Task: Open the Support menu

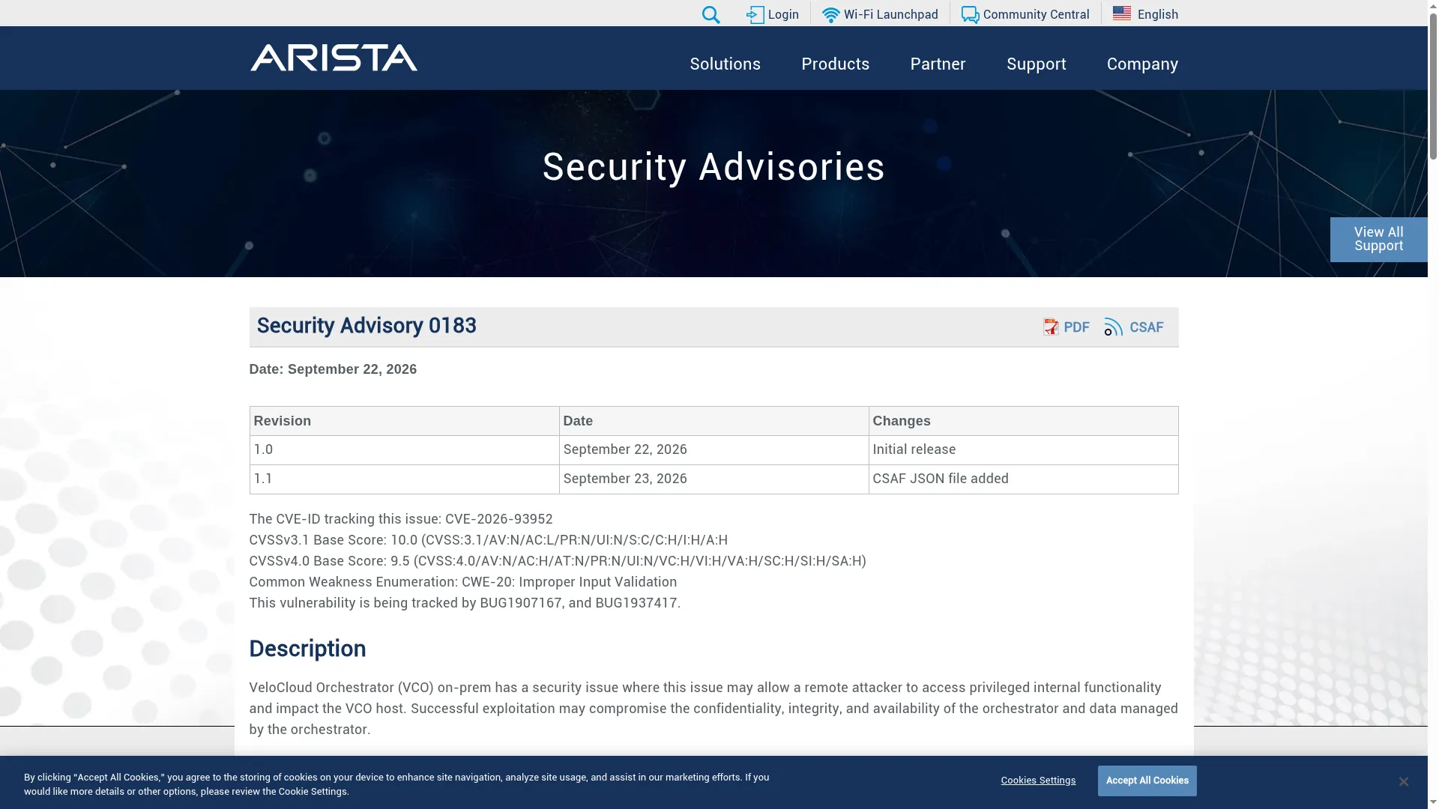Action: (1036, 64)
